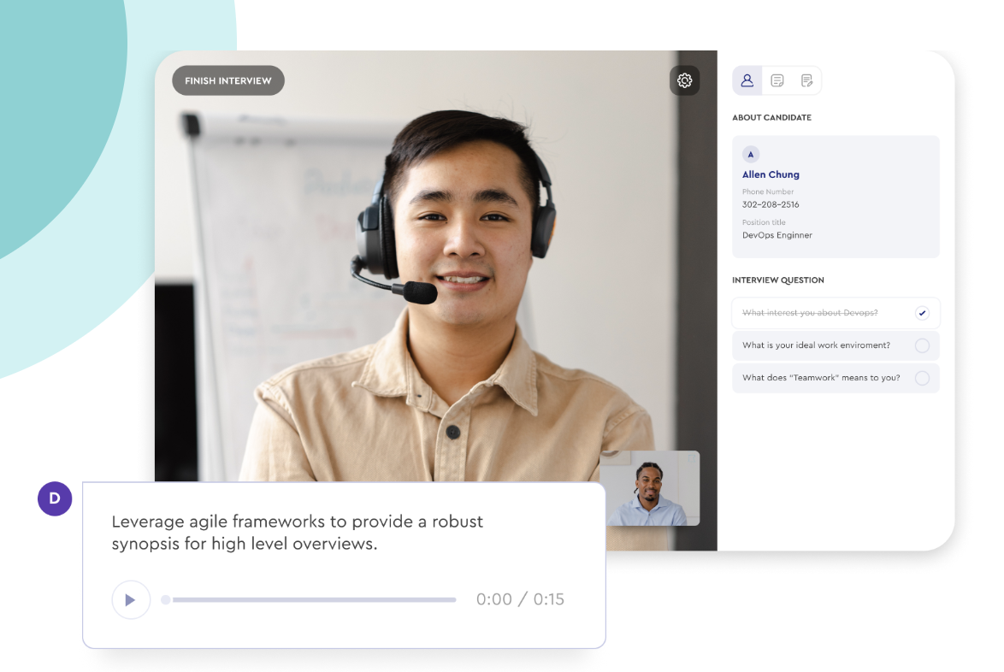This screenshot has width=1004, height=672.
Task: Select the DevOps Enginner position title
Action: [777, 235]
